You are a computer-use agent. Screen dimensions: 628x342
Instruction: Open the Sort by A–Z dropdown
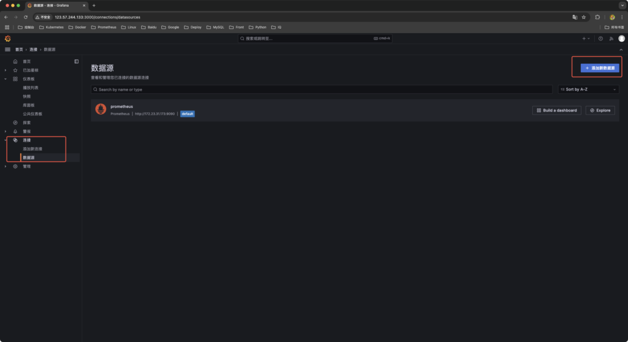tap(588, 89)
